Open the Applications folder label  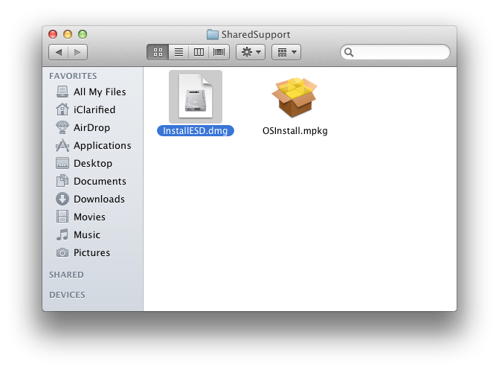(x=102, y=146)
